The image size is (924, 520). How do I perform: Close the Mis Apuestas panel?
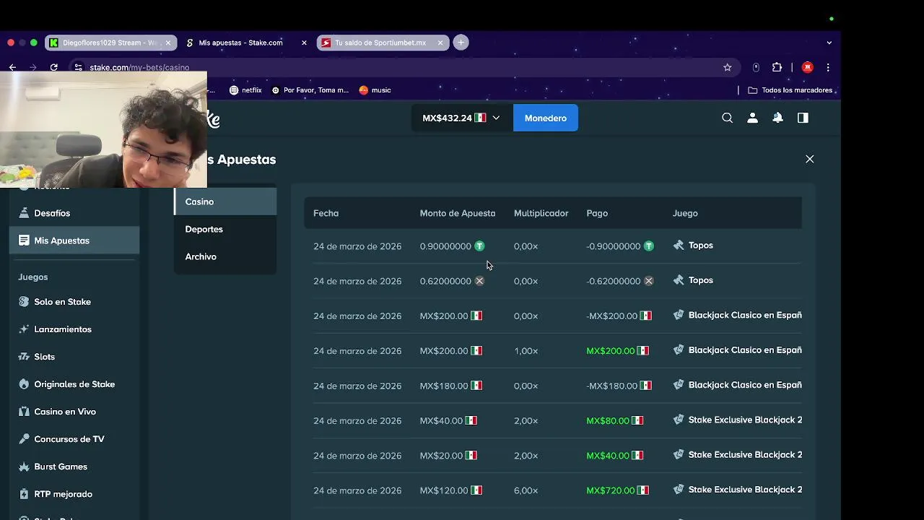(x=809, y=159)
